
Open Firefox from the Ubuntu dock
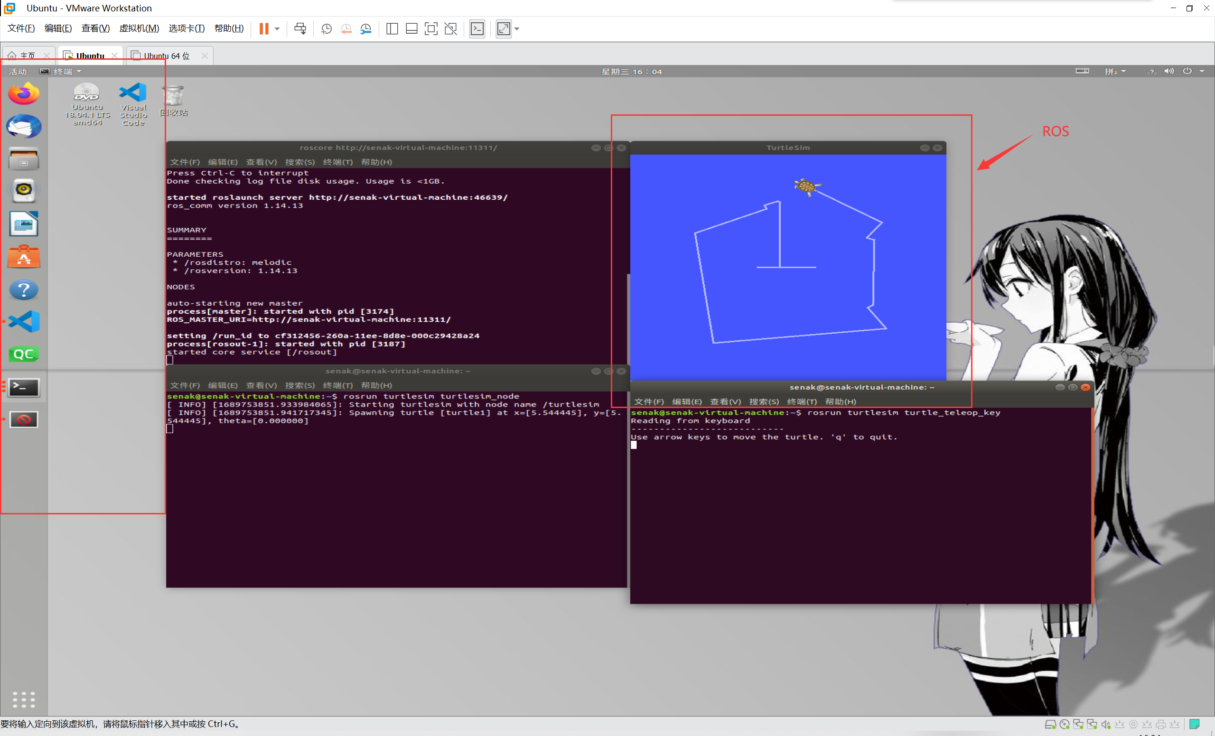point(24,93)
